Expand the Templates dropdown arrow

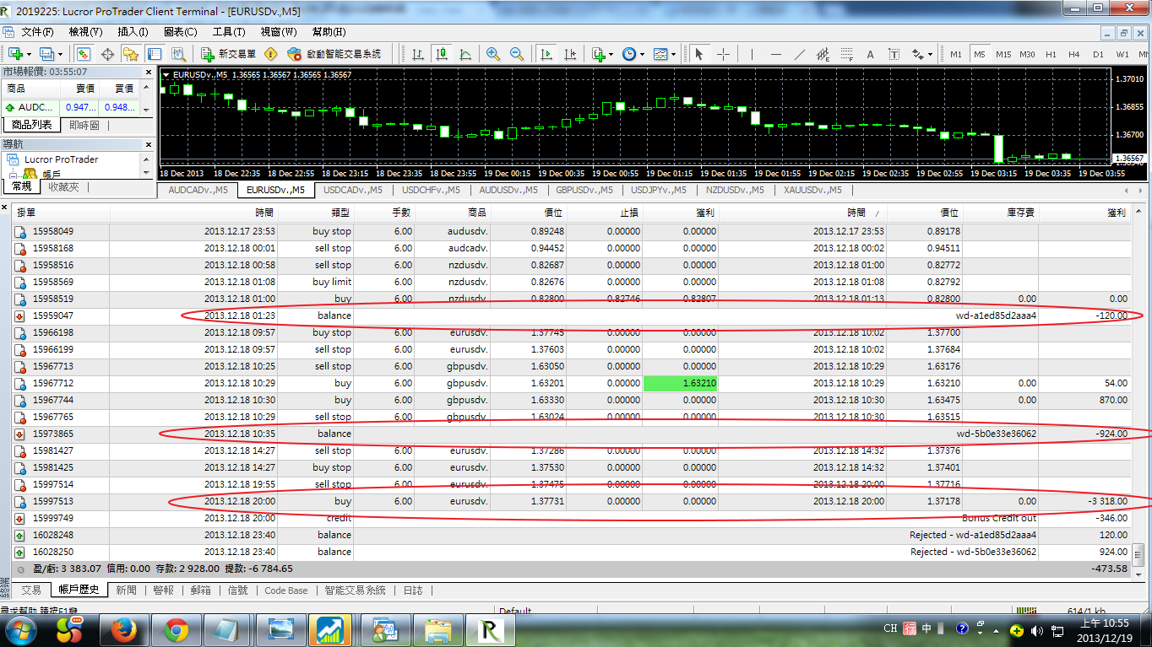point(672,54)
